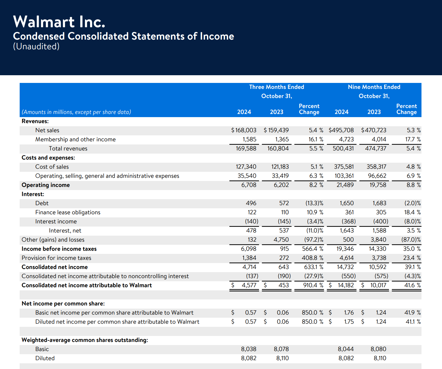
Task: Click the 'Debt' row label
Action: (x=42, y=203)
